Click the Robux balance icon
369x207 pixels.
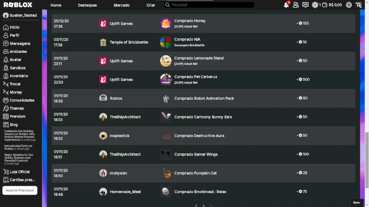coord(315,5)
